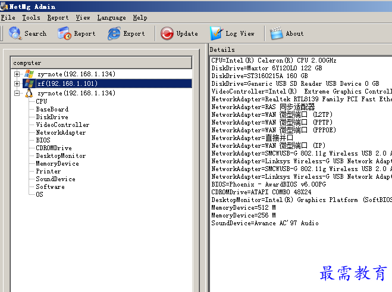Select the OS tree item
The height and width of the screenshot is (292, 392).
pyautogui.click(x=39, y=194)
